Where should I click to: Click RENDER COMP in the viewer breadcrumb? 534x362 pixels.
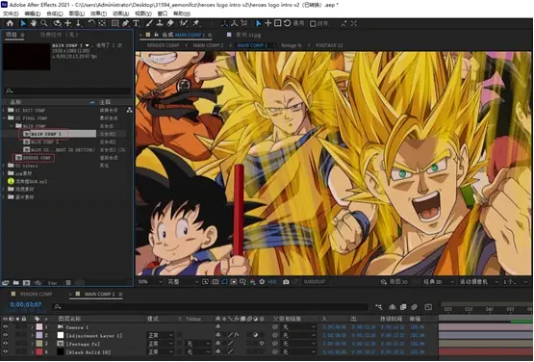coord(164,45)
